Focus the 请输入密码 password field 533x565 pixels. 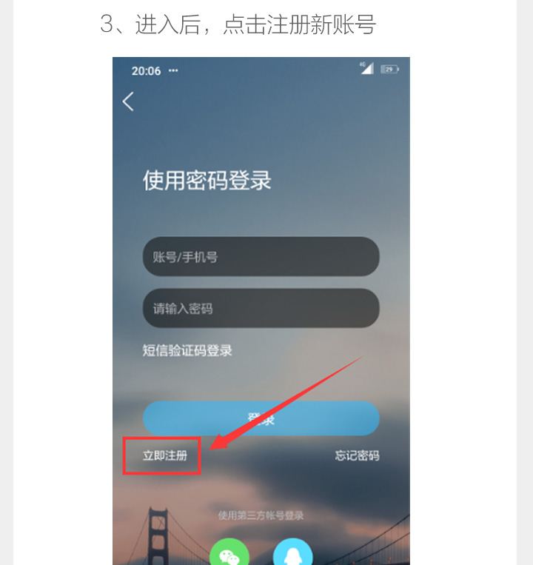click(261, 308)
